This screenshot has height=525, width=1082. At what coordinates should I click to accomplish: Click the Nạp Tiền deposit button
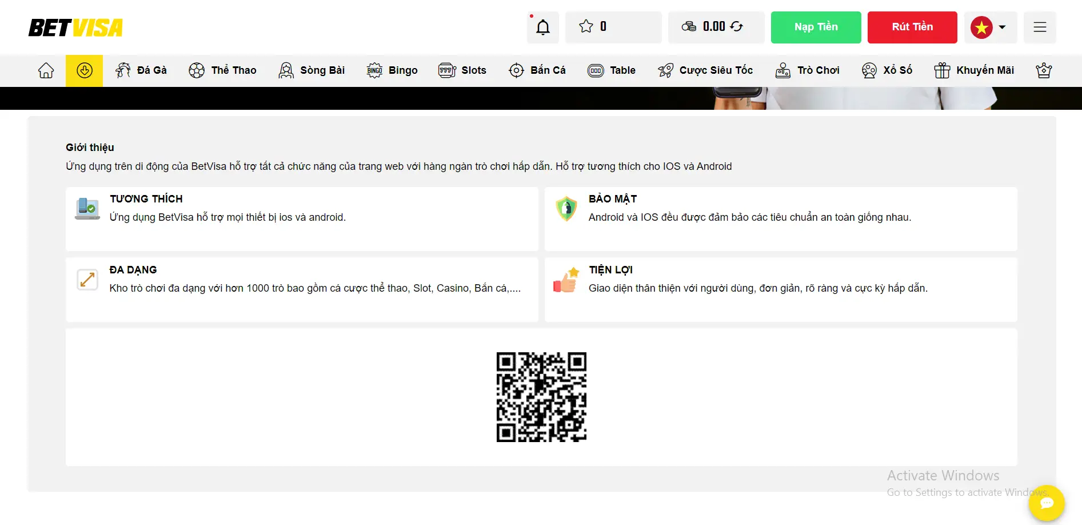(x=816, y=26)
